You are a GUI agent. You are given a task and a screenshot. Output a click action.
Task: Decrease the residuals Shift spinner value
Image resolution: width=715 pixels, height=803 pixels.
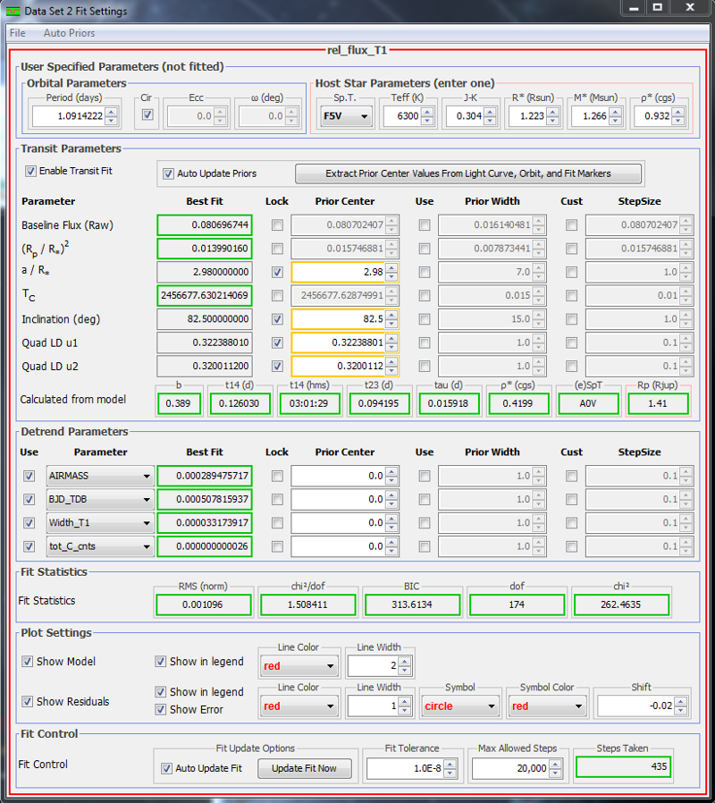[x=684, y=710]
